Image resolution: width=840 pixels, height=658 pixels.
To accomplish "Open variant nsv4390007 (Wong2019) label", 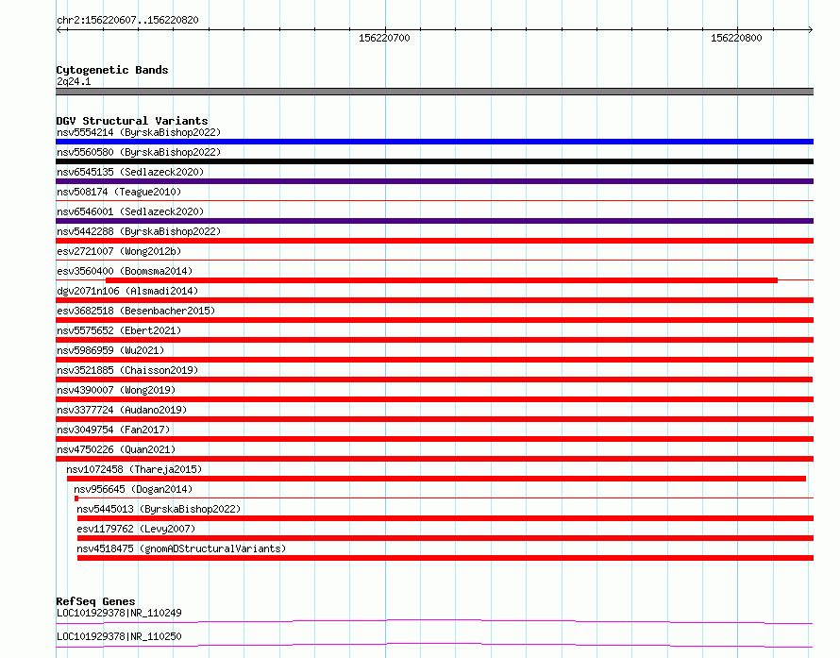I will (116, 390).
